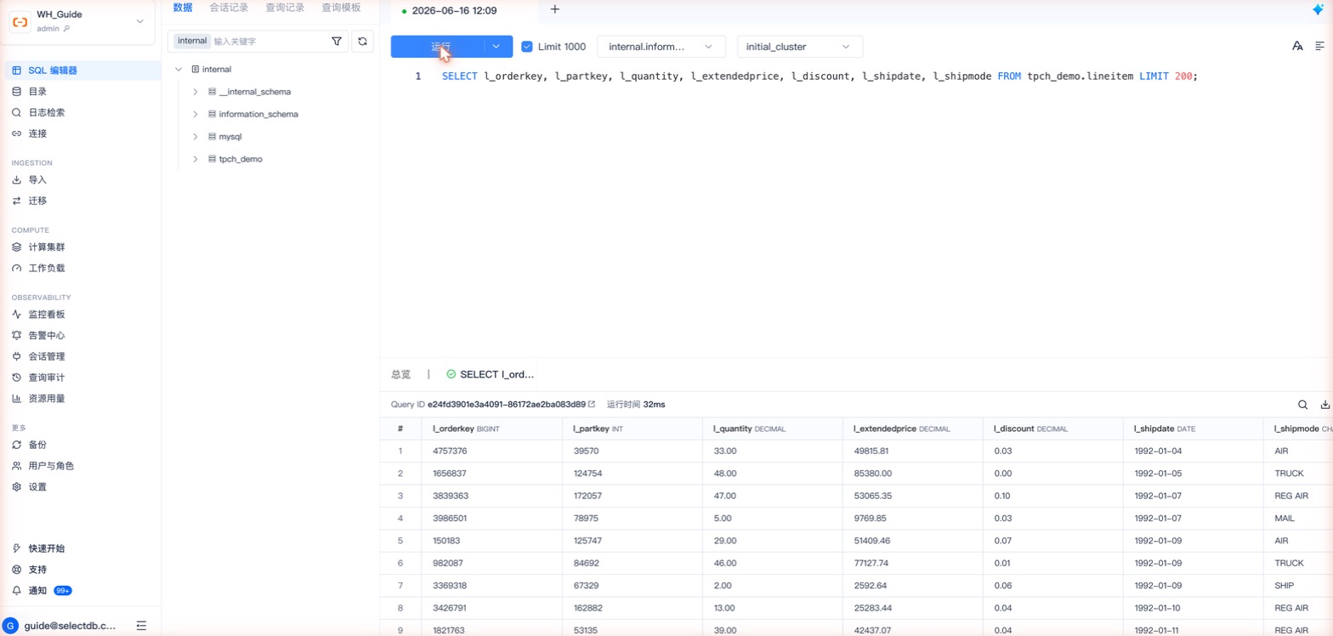Expand the information_schema node

point(196,114)
